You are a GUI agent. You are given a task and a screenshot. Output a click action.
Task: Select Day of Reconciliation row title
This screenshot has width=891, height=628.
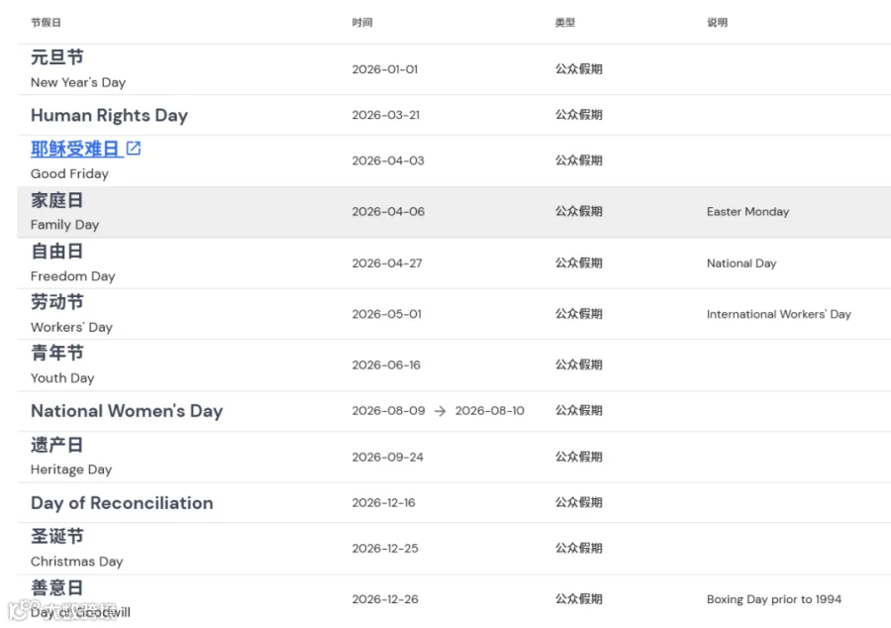click(122, 503)
